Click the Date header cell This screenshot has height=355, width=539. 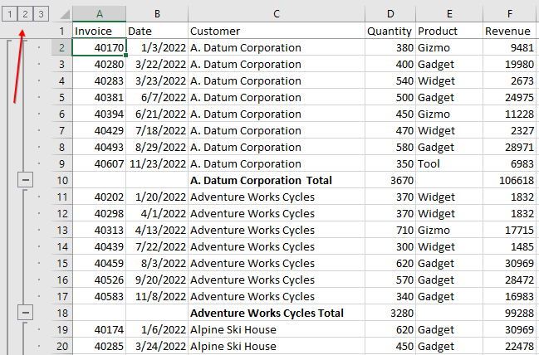pyautogui.click(x=157, y=31)
